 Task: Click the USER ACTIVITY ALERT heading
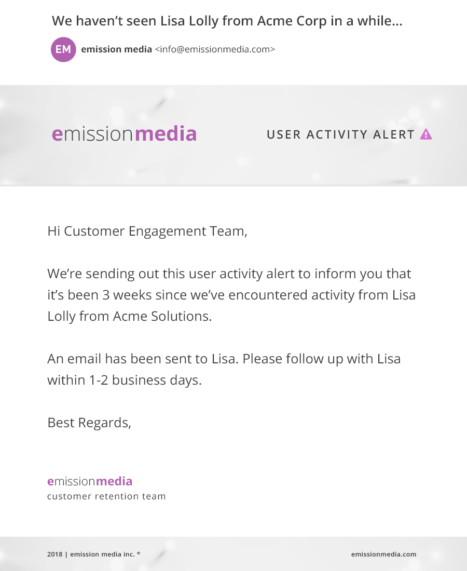pos(341,134)
